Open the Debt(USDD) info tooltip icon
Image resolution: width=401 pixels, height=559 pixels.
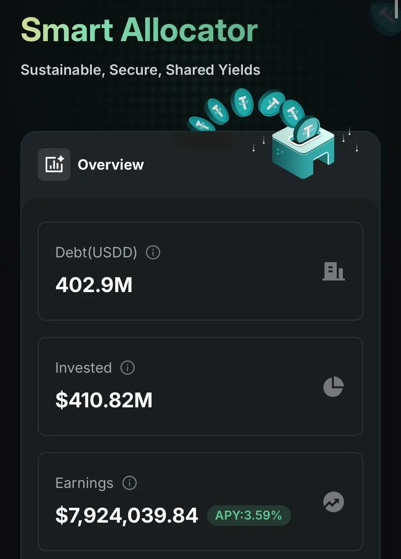pos(153,252)
